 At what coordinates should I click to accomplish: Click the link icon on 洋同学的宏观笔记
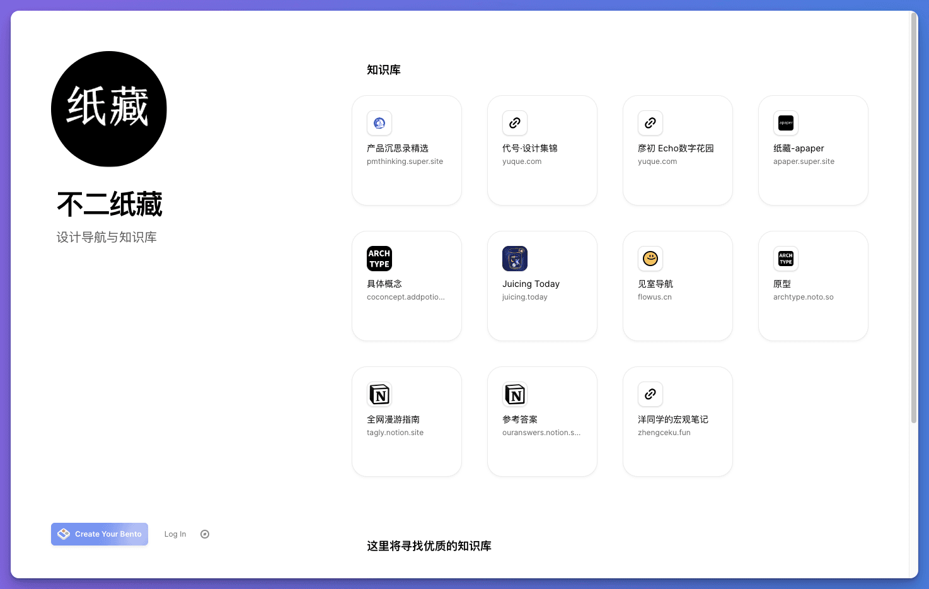point(650,394)
